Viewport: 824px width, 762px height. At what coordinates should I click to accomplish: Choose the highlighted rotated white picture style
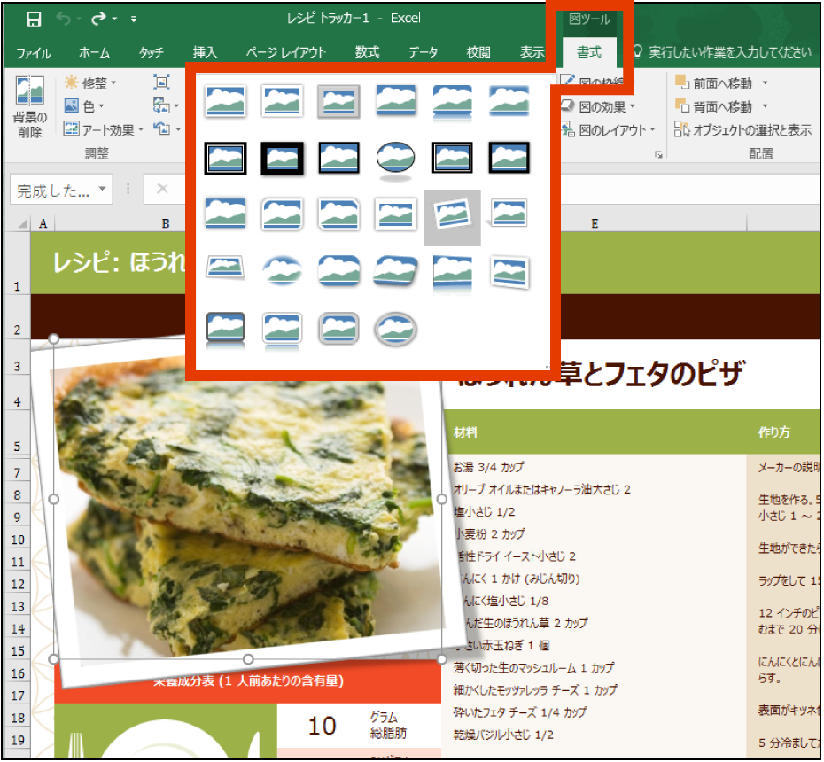(453, 218)
